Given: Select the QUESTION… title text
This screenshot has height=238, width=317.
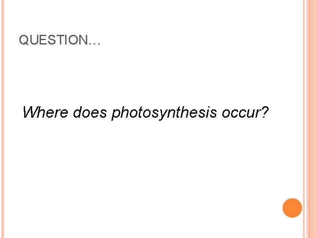Looking at the screenshot, I should 60,41.
